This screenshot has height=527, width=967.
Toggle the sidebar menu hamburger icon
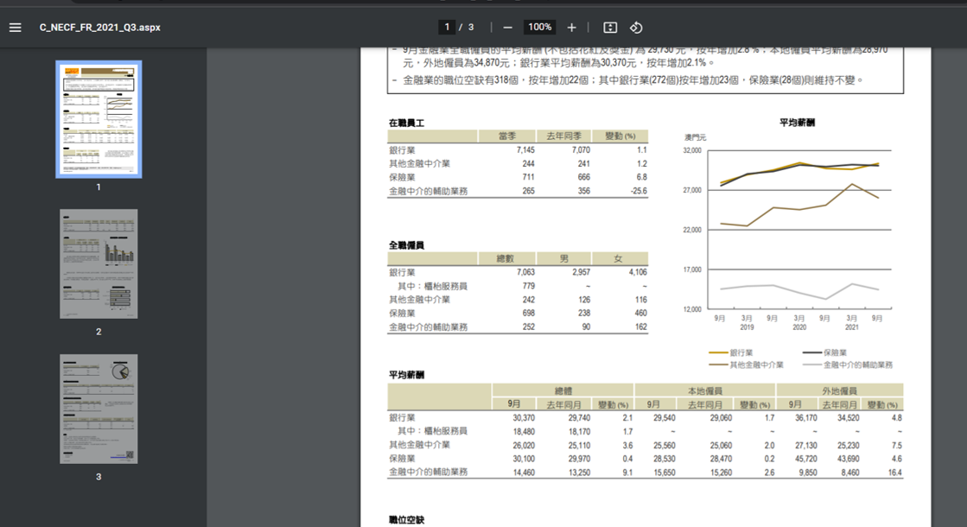(x=15, y=27)
